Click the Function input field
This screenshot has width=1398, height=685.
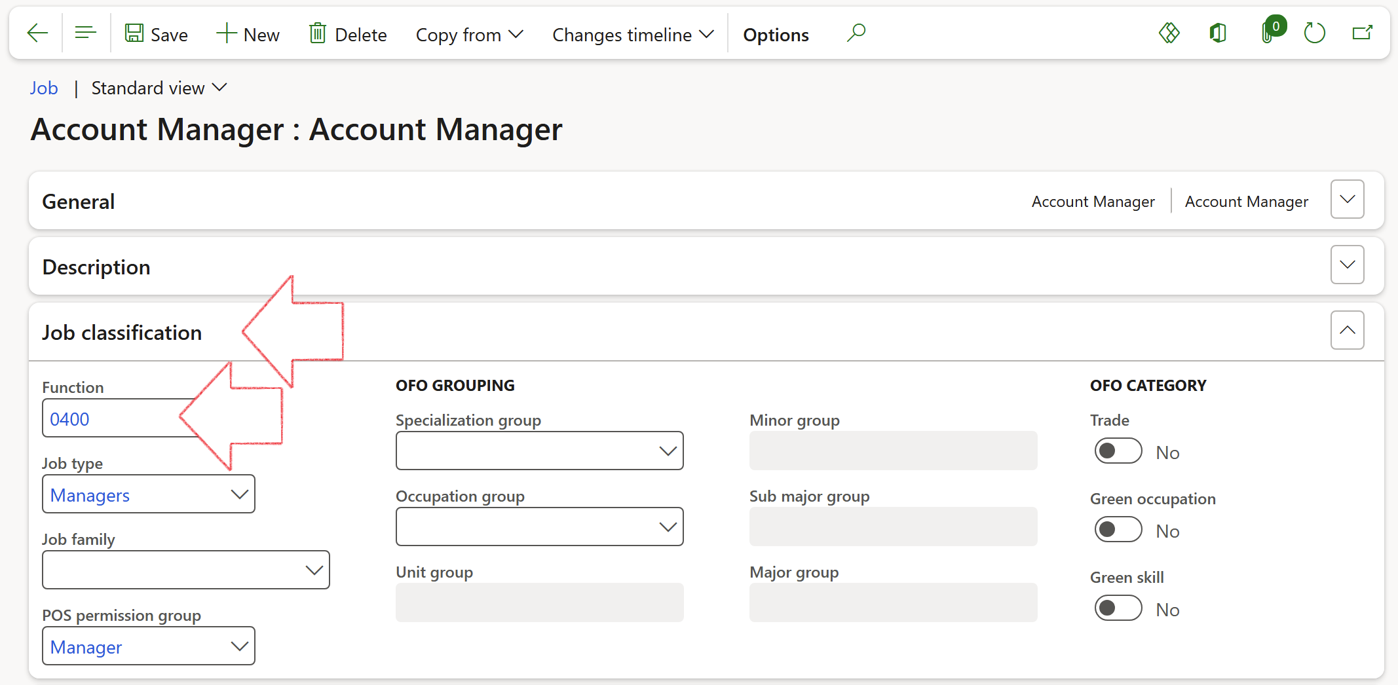click(111, 419)
